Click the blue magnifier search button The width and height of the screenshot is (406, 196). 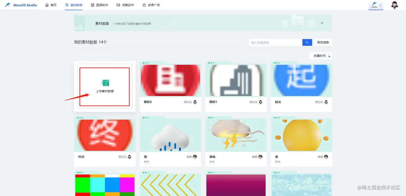(x=307, y=43)
